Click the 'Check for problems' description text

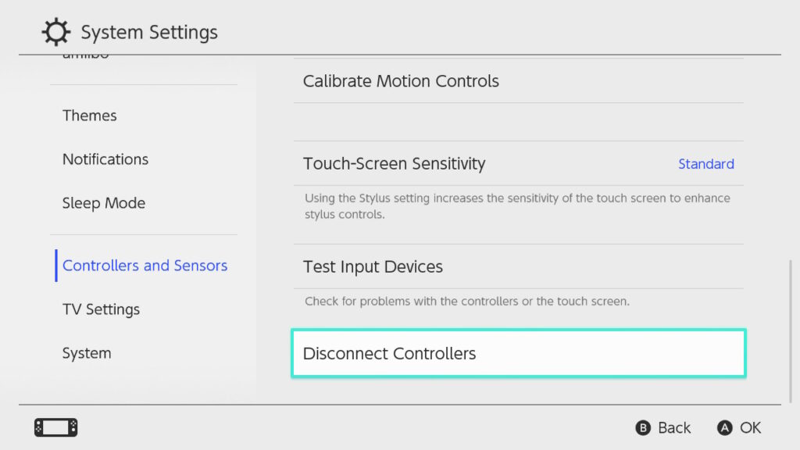coord(467,302)
